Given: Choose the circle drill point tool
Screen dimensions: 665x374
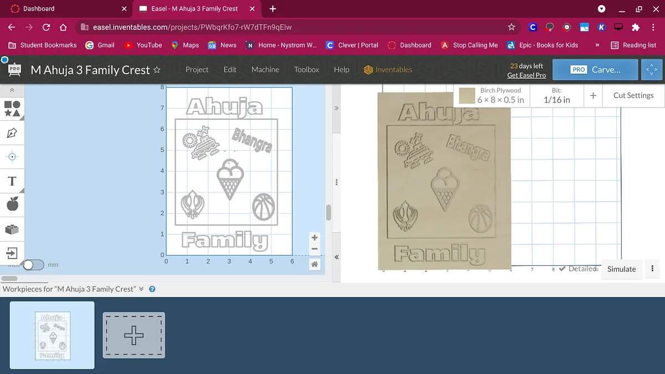Looking at the screenshot, I should click(12, 157).
